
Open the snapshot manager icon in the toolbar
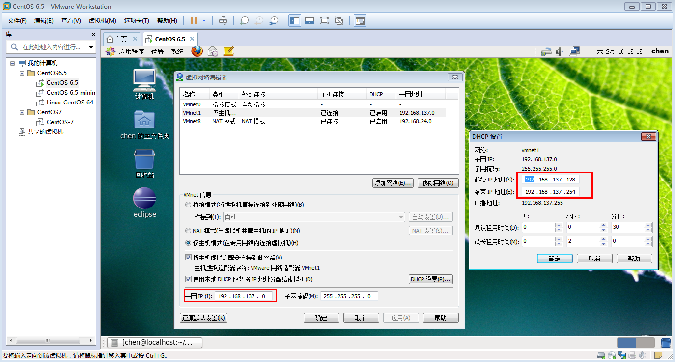pyautogui.click(x=274, y=21)
